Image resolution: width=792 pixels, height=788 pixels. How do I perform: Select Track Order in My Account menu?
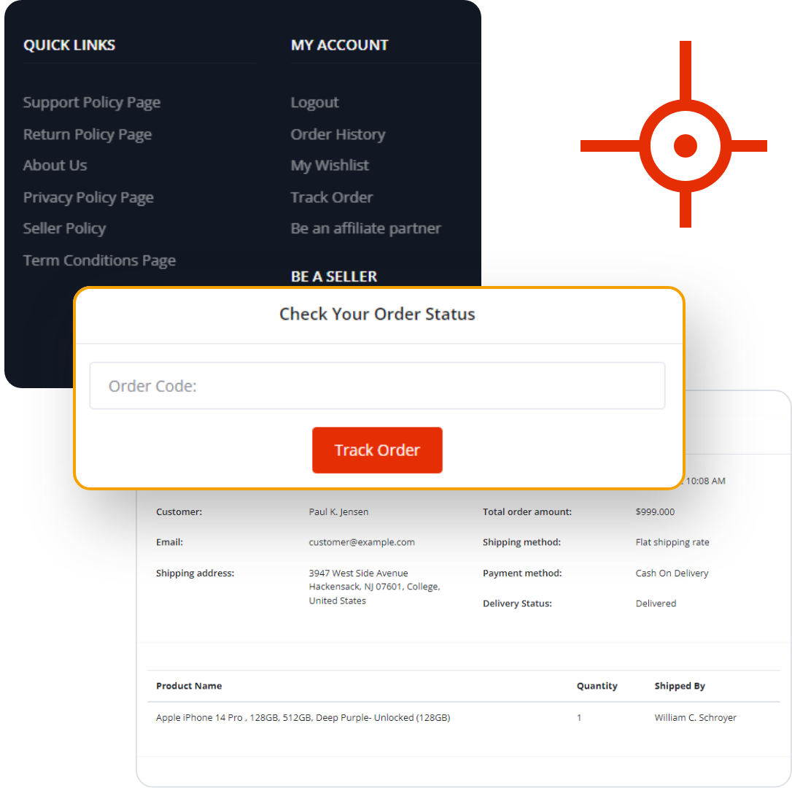[331, 197]
